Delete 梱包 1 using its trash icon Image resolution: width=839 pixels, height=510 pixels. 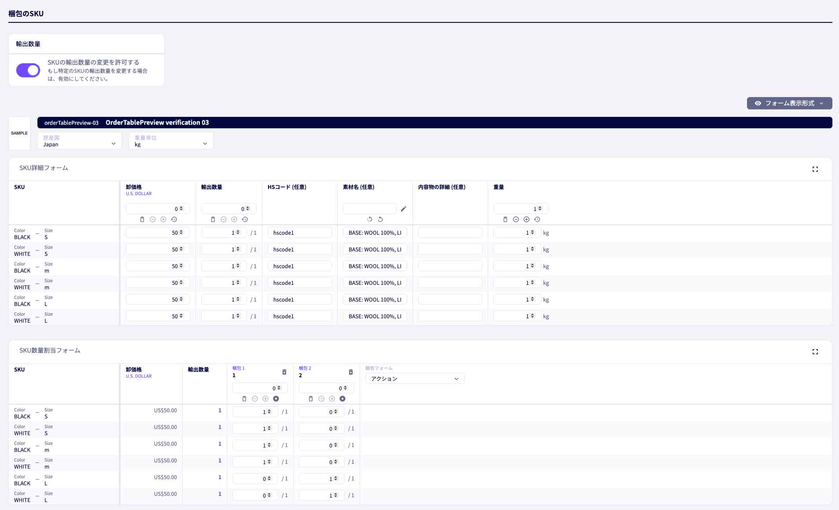[x=284, y=372]
